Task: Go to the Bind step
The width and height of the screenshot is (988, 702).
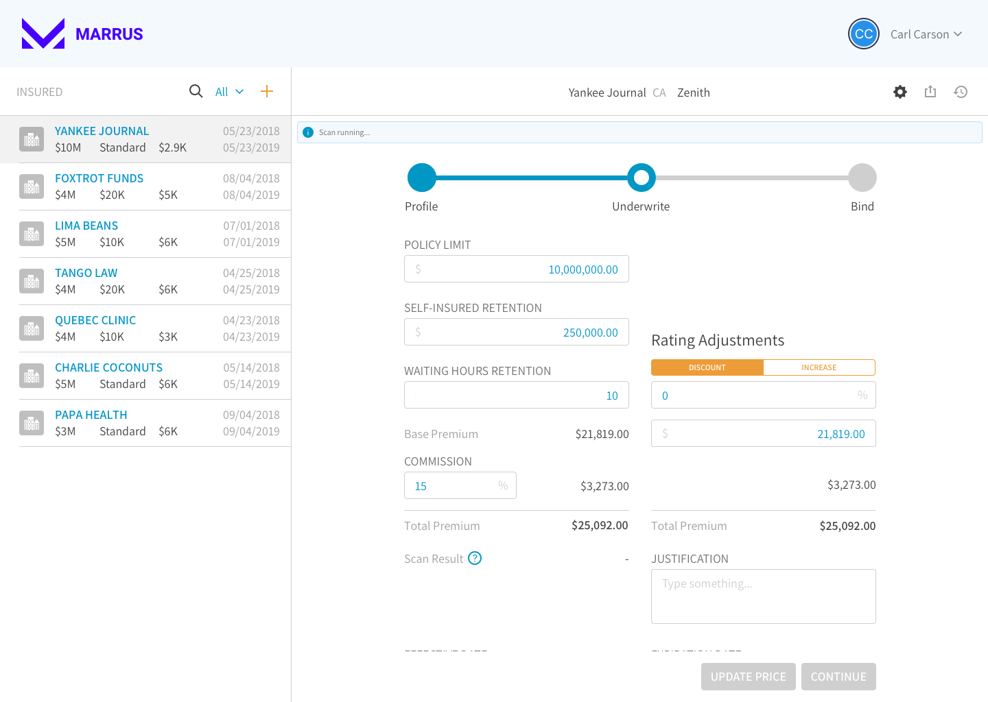Action: point(862,178)
